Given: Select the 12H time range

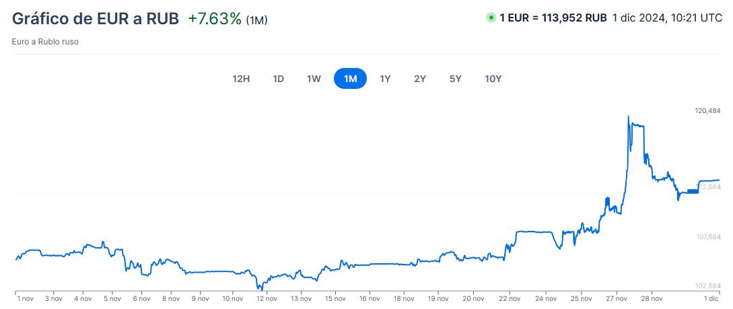Looking at the screenshot, I should click(241, 79).
